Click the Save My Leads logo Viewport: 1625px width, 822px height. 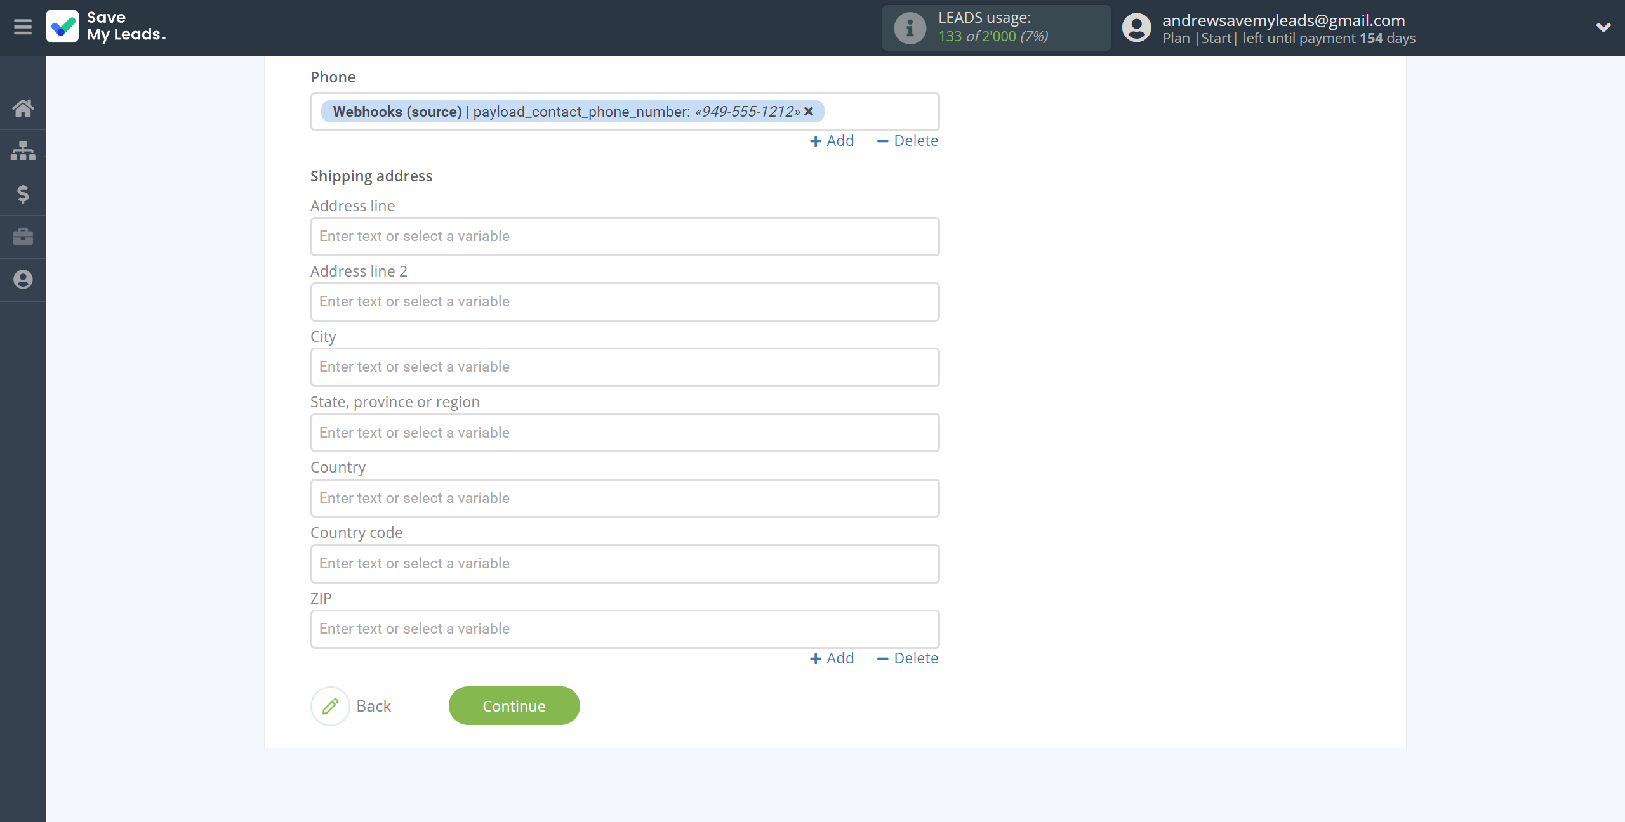point(106,27)
